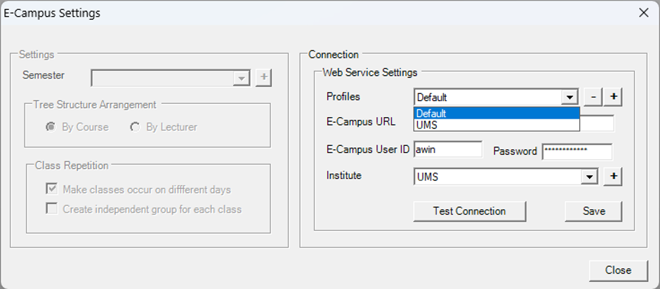
Task: Choose Default in the Profiles list
Action: (x=496, y=113)
